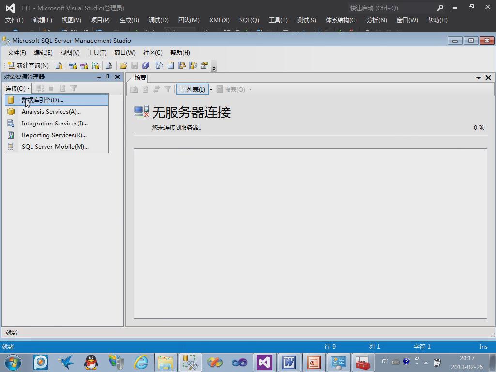Image resolution: width=496 pixels, height=372 pixels.
Task: Click the Filter funnel icon in Object Explorer
Action: click(74, 88)
